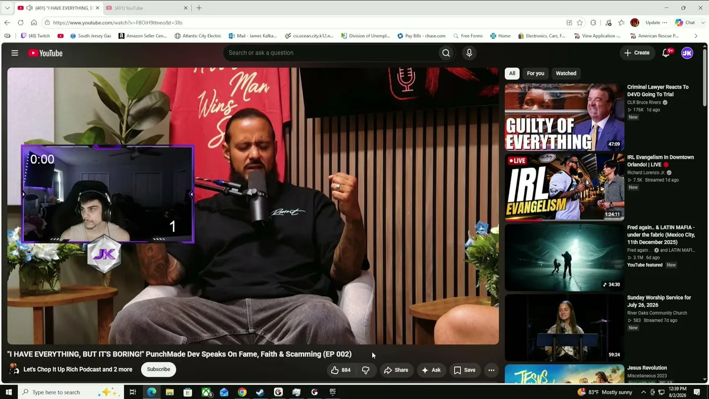Expand the tab search dropdown
The height and width of the screenshot is (399, 709).
(x=7, y=8)
